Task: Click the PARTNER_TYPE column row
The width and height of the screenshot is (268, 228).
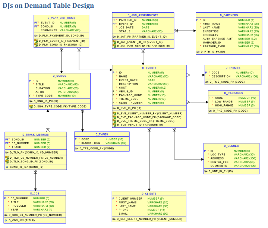Action: (229, 46)
